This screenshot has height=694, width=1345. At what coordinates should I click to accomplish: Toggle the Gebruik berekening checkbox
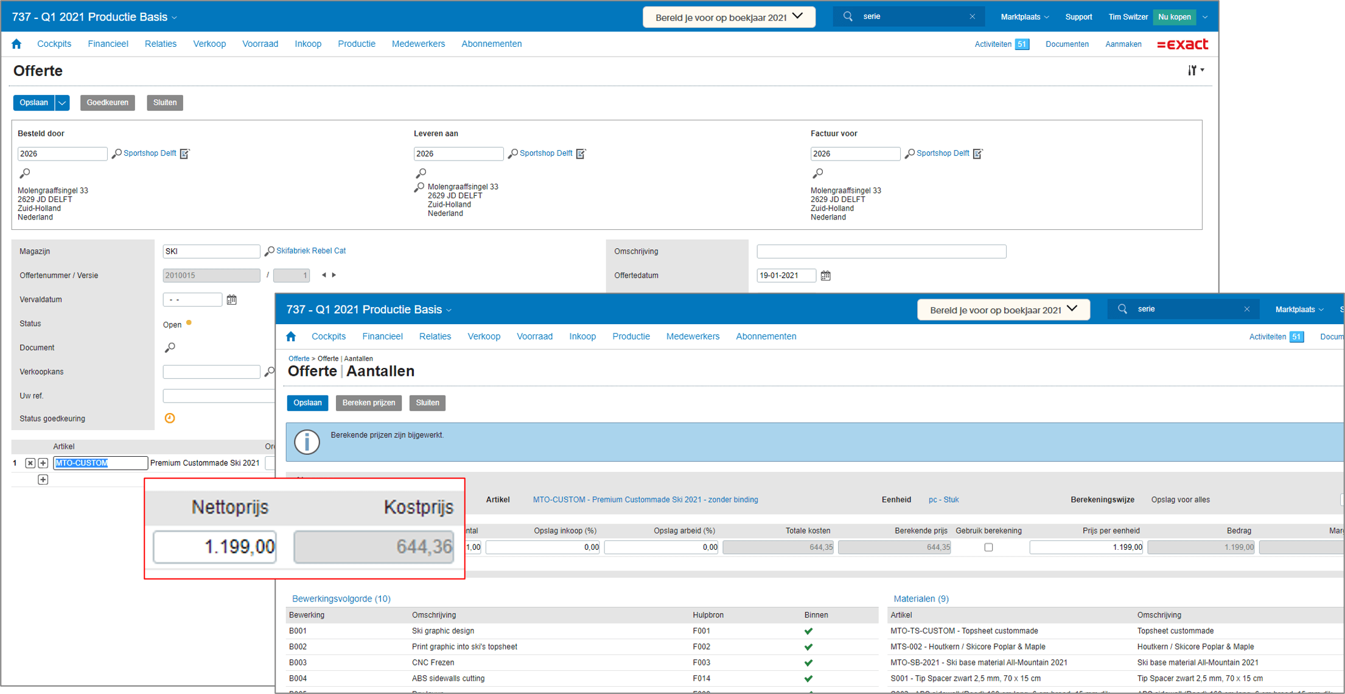[x=988, y=547]
